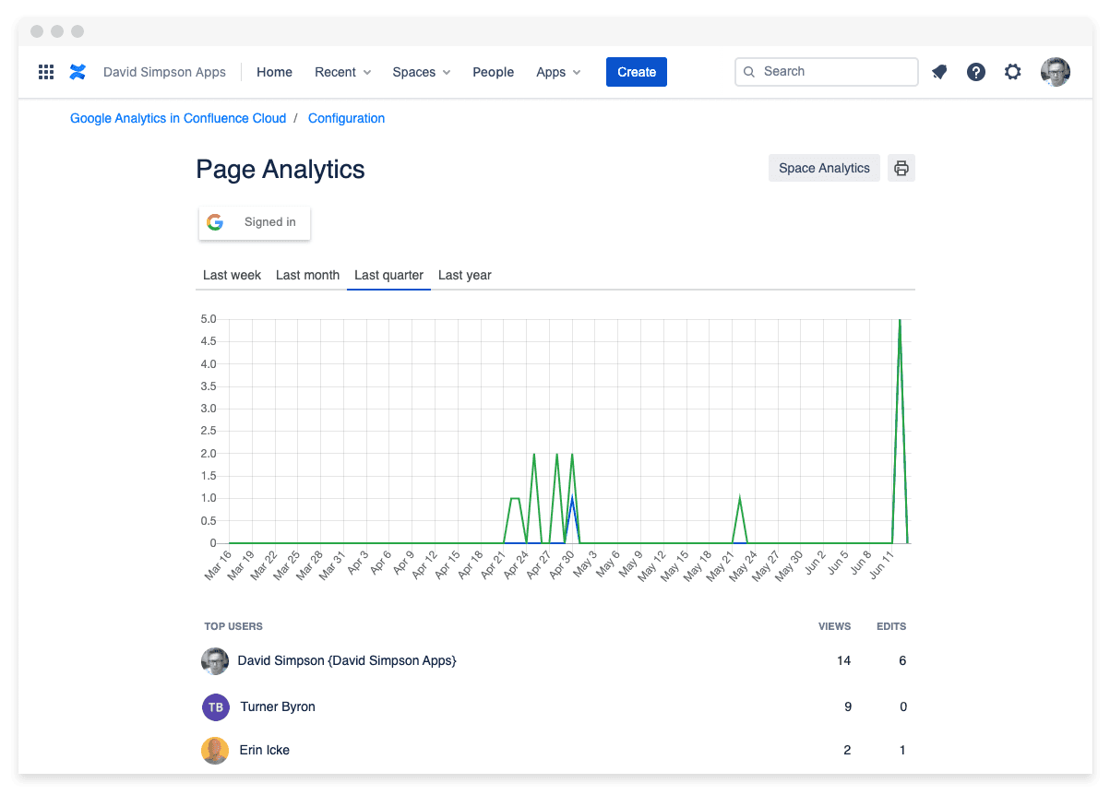The height and width of the screenshot is (795, 1110).
Task: Switch to the Last month tab
Action: point(307,275)
